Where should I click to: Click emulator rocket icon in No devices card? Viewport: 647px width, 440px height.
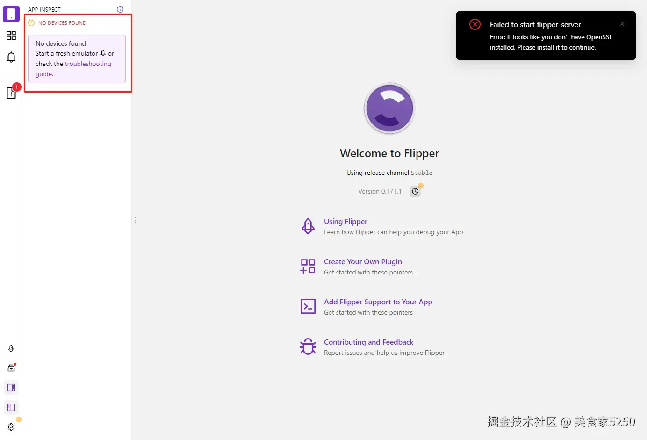103,53
